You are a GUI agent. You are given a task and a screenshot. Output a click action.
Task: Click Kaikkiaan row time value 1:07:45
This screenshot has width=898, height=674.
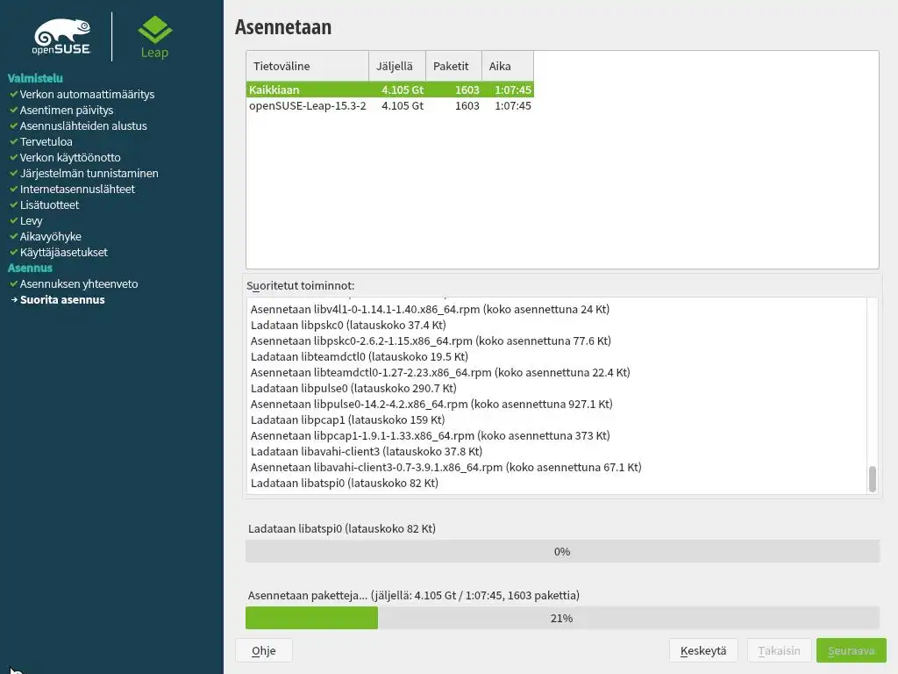pos(512,90)
